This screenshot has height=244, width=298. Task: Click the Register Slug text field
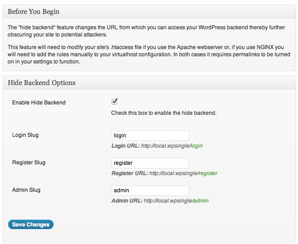150,163
